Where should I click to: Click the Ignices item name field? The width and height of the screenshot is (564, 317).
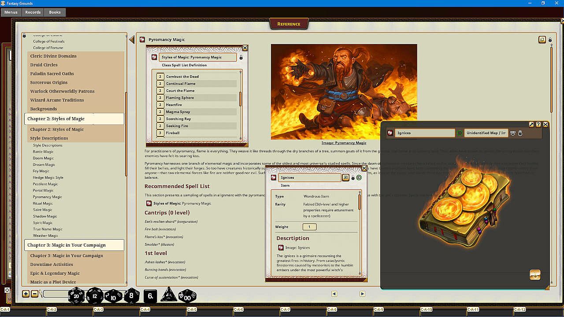(x=311, y=177)
